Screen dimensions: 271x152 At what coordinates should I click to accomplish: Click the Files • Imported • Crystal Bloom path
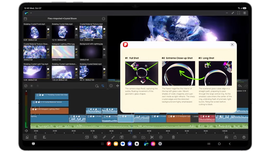coord(62,19)
